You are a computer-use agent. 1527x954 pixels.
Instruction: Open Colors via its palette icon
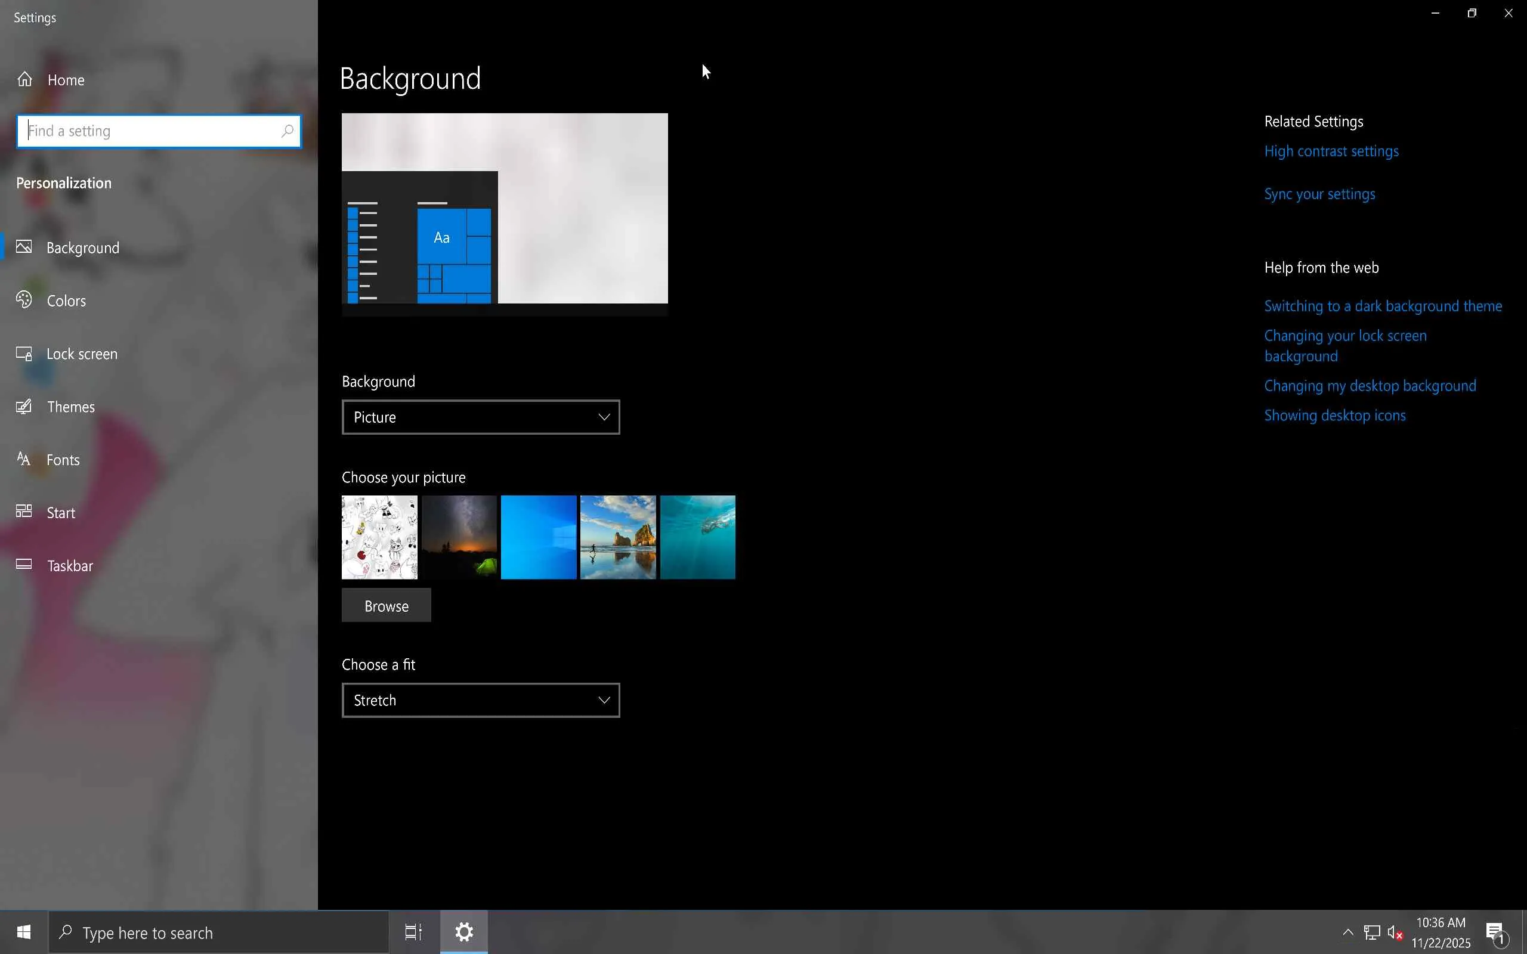[x=24, y=300]
